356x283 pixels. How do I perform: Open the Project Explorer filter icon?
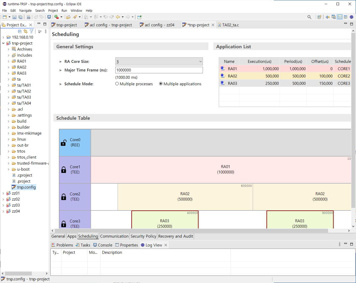[x=31, y=31]
